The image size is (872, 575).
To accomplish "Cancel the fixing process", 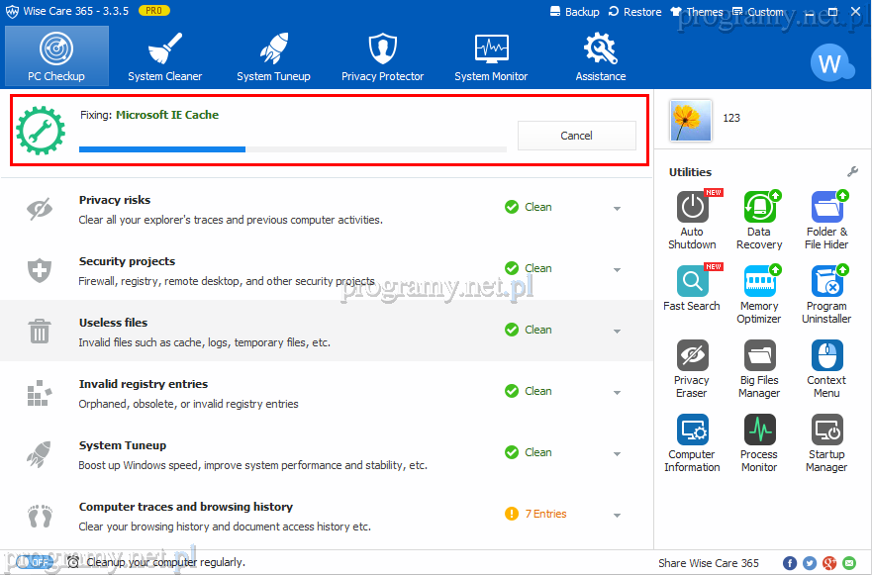I will (x=576, y=136).
